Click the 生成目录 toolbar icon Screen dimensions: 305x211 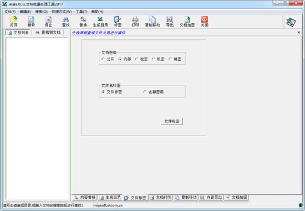point(100,22)
